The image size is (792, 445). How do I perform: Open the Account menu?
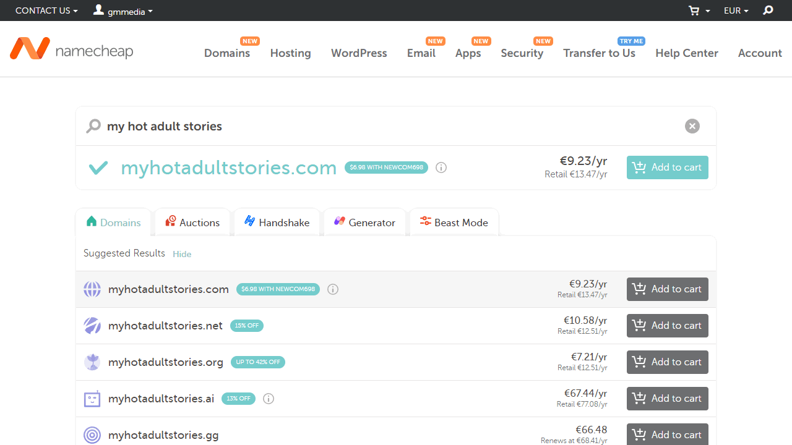coord(760,53)
